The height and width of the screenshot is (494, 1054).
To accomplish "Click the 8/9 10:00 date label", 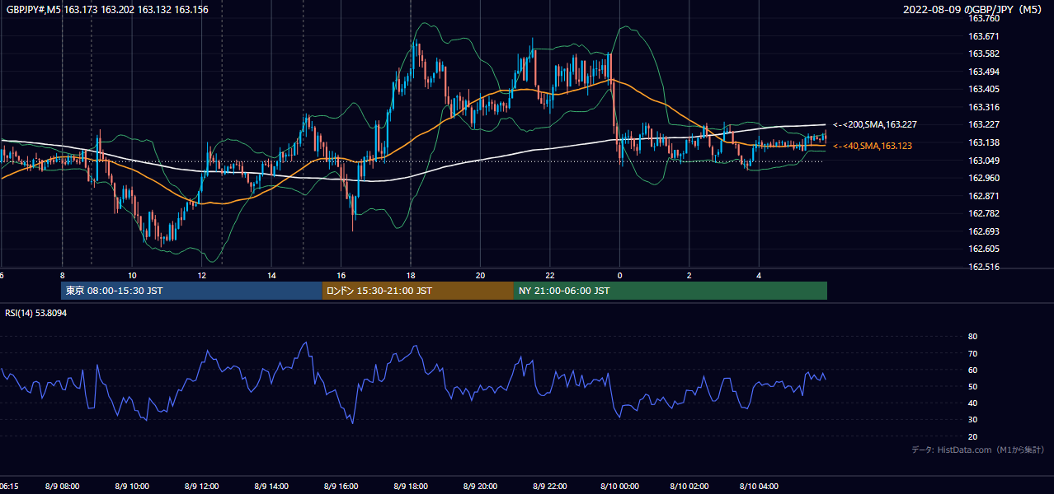I will (132, 487).
